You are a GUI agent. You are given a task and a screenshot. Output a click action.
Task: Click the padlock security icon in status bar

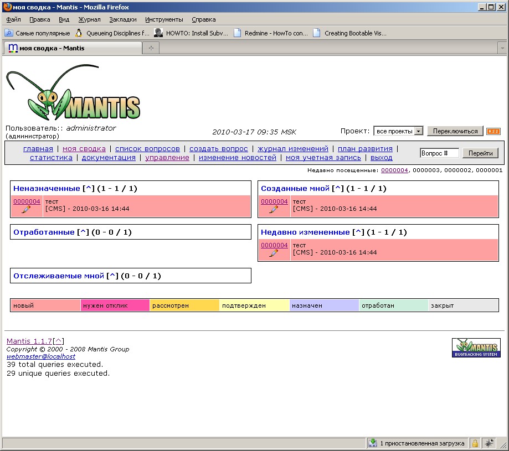click(475, 443)
